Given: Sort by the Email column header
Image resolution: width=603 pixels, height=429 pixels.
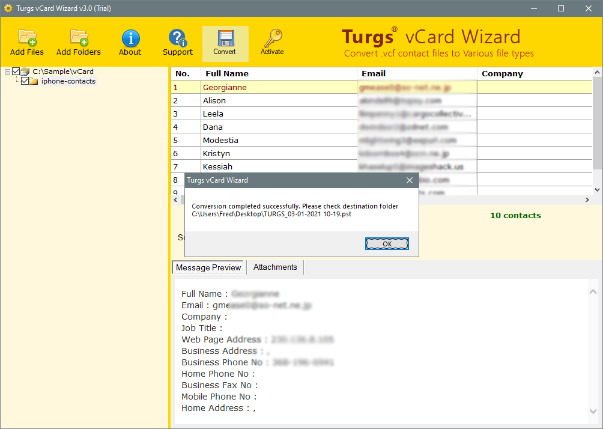Looking at the screenshot, I should coord(417,73).
